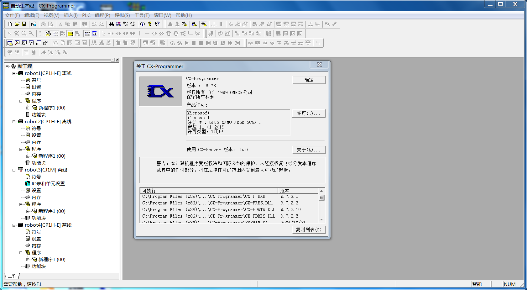Viewport: 527px width, 290px height.
Task: Open the PLC menu
Action: [x=86, y=15]
